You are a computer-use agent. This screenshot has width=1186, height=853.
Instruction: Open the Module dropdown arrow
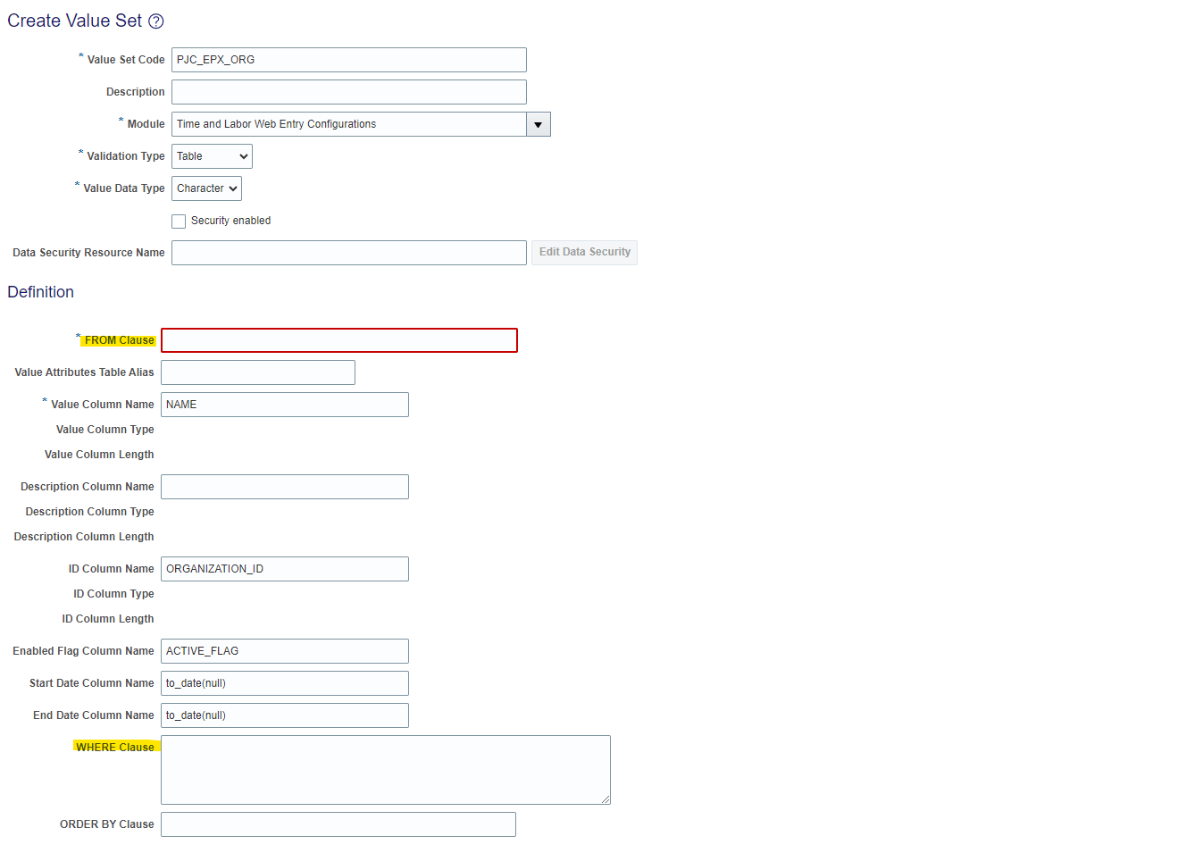coord(539,123)
